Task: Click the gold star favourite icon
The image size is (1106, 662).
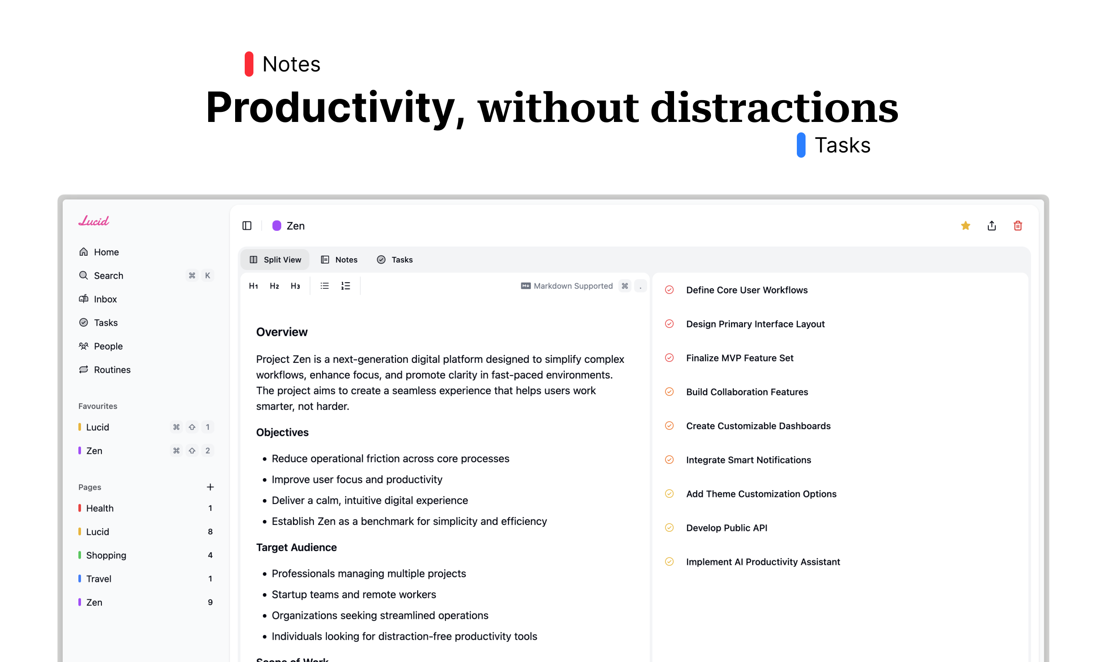Action: point(965,226)
